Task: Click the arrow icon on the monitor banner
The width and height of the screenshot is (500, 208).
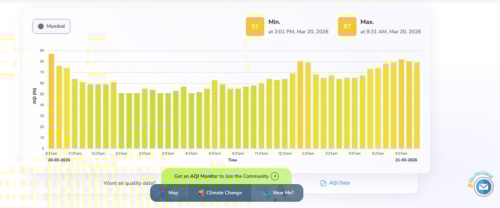Action: (275, 176)
